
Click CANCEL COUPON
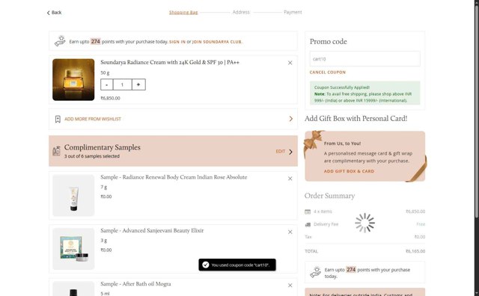tap(328, 73)
